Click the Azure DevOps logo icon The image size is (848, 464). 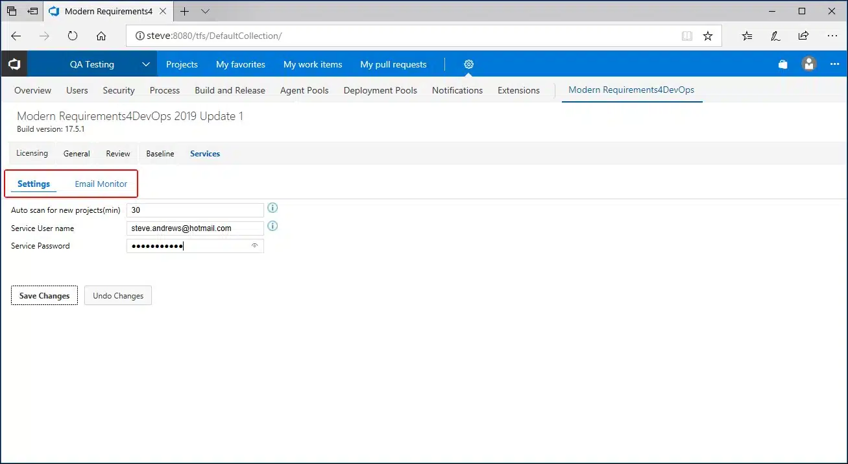point(14,64)
